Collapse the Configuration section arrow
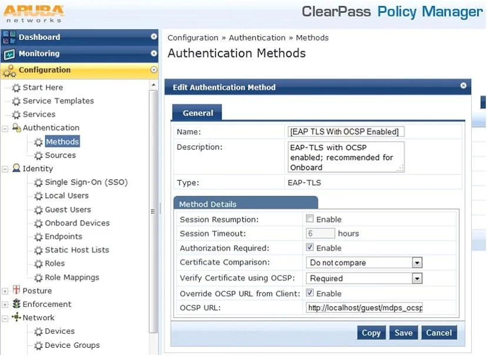 tap(153, 70)
